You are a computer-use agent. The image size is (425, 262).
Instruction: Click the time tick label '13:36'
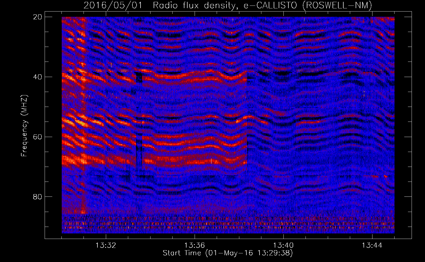(195, 245)
